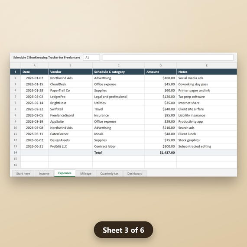Select the $240.00 amount cell
The image size is (247, 247).
pos(160,109)
